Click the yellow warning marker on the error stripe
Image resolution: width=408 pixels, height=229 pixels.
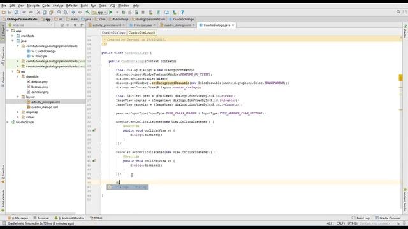[x=401, y=78]
